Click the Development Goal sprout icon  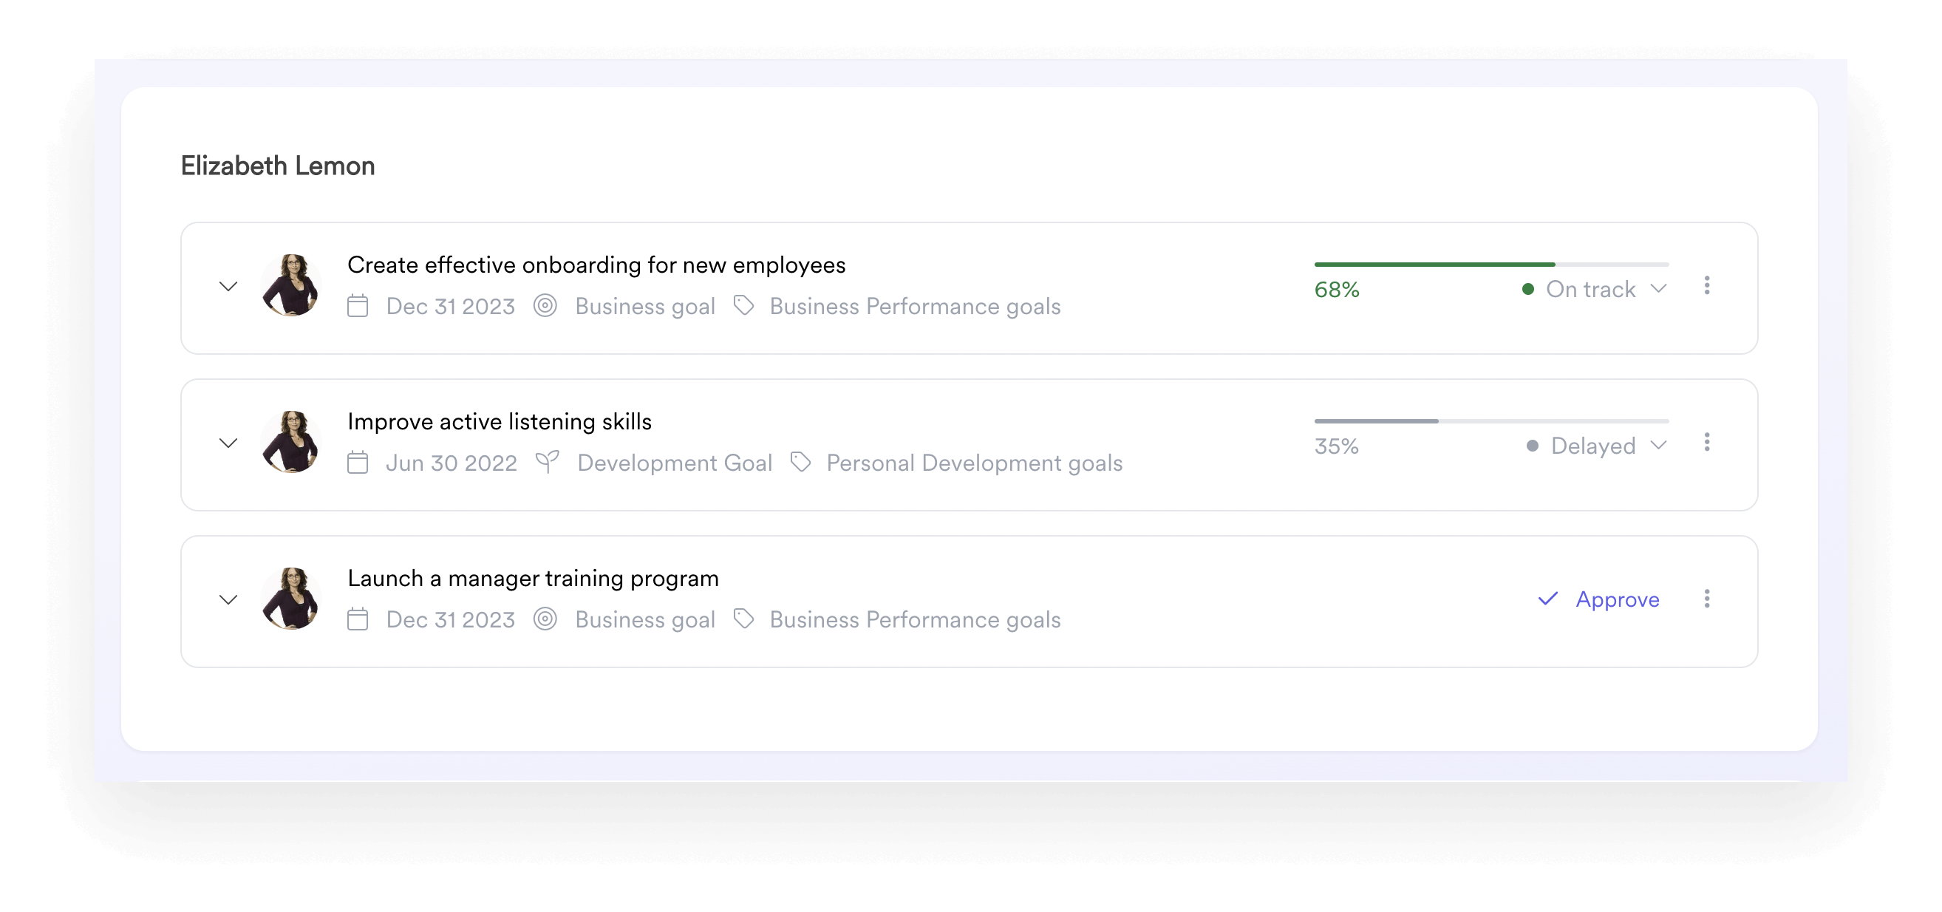pos(548,462)
